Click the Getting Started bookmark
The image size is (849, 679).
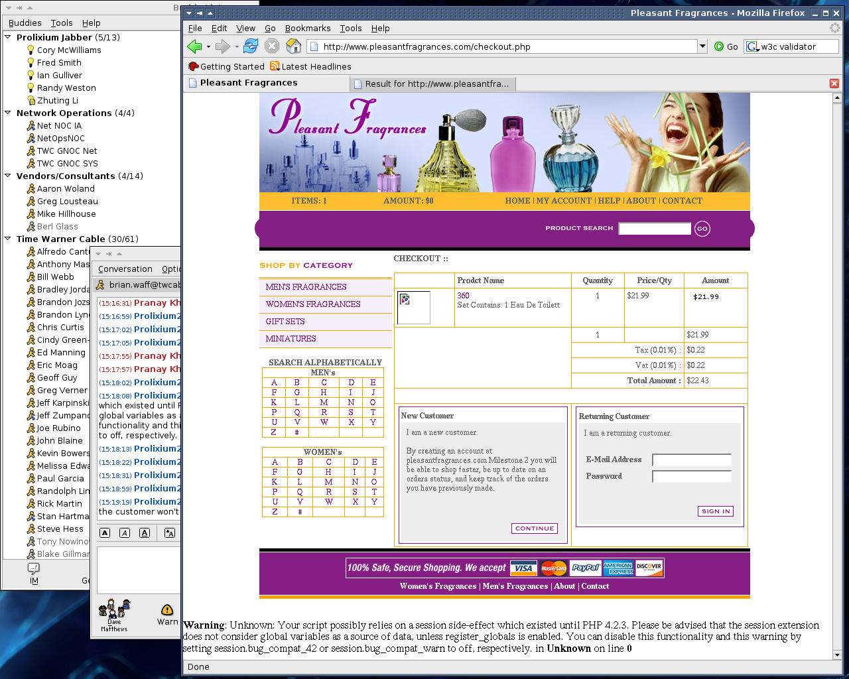(x=226, y=66)
